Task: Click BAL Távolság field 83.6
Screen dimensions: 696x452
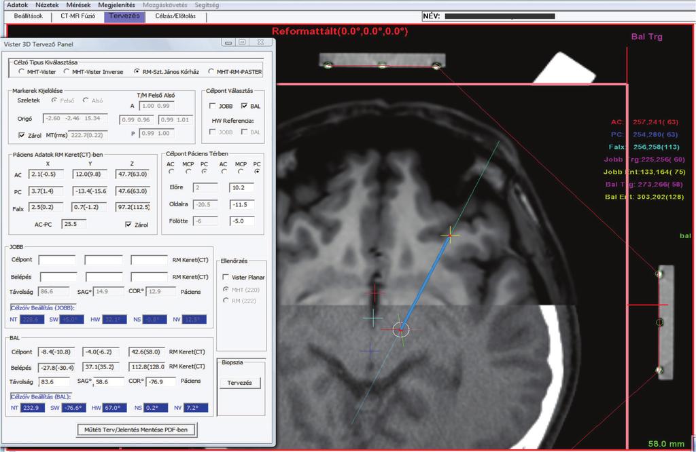Action: tap(54, 381)
